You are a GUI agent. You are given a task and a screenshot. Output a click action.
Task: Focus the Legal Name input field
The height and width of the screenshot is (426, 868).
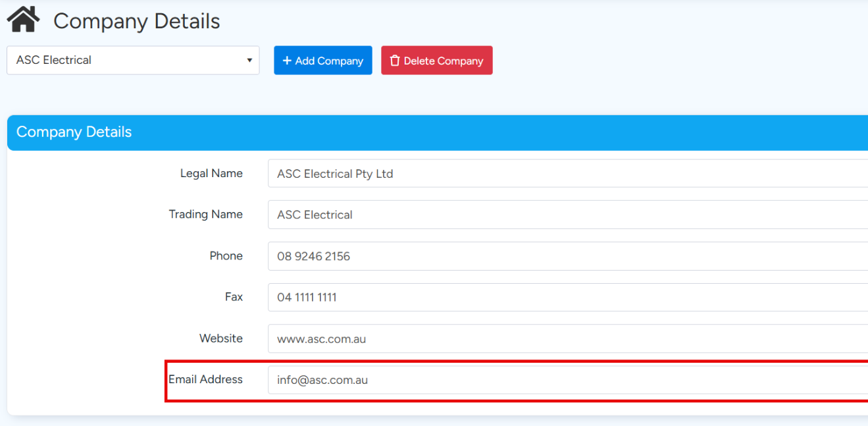566,174
